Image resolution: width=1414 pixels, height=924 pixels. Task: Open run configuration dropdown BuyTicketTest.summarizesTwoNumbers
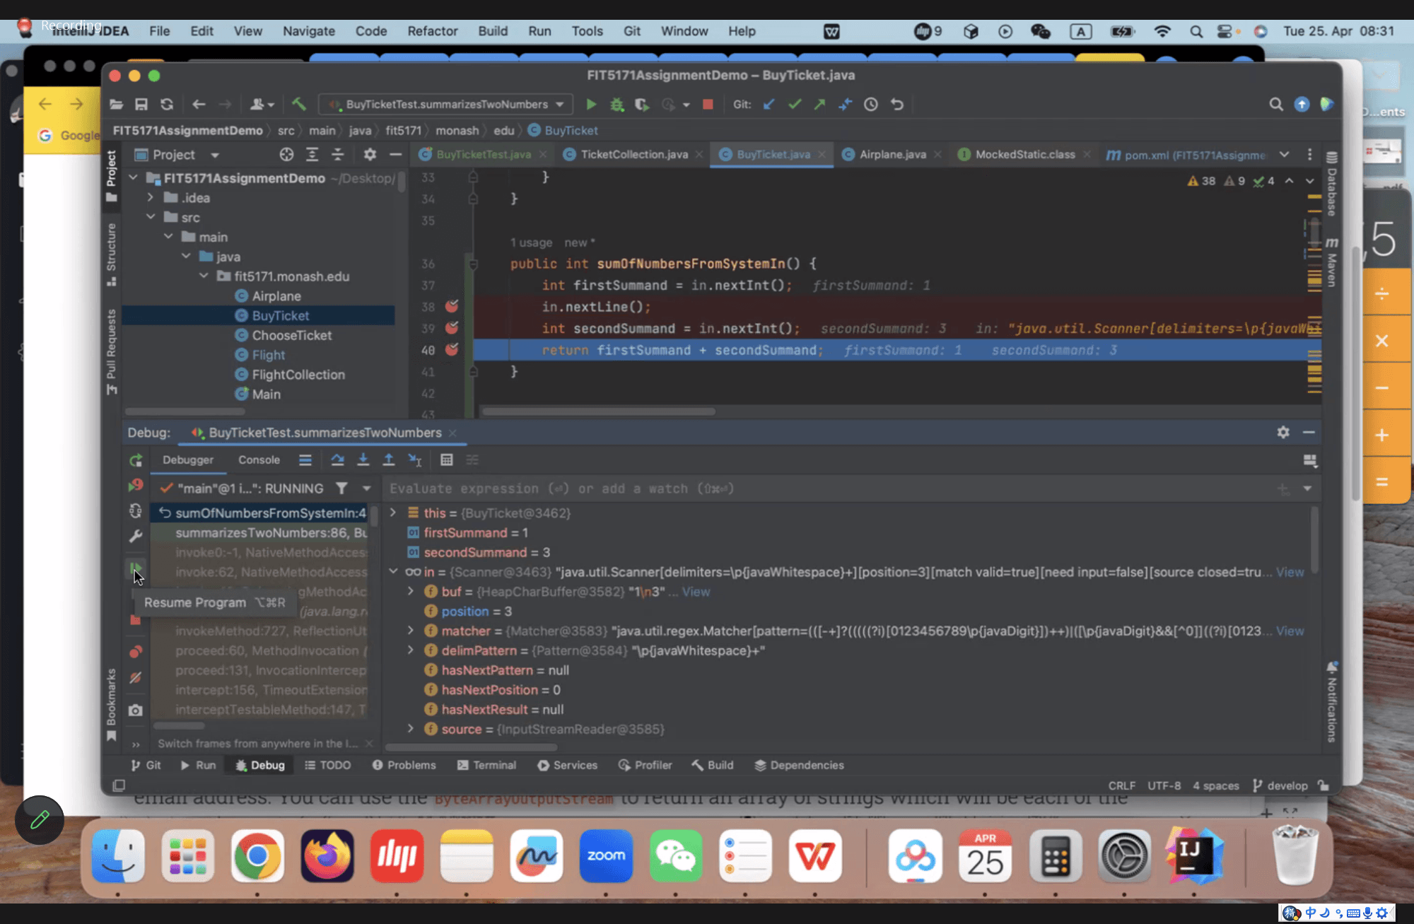point(445,105)
